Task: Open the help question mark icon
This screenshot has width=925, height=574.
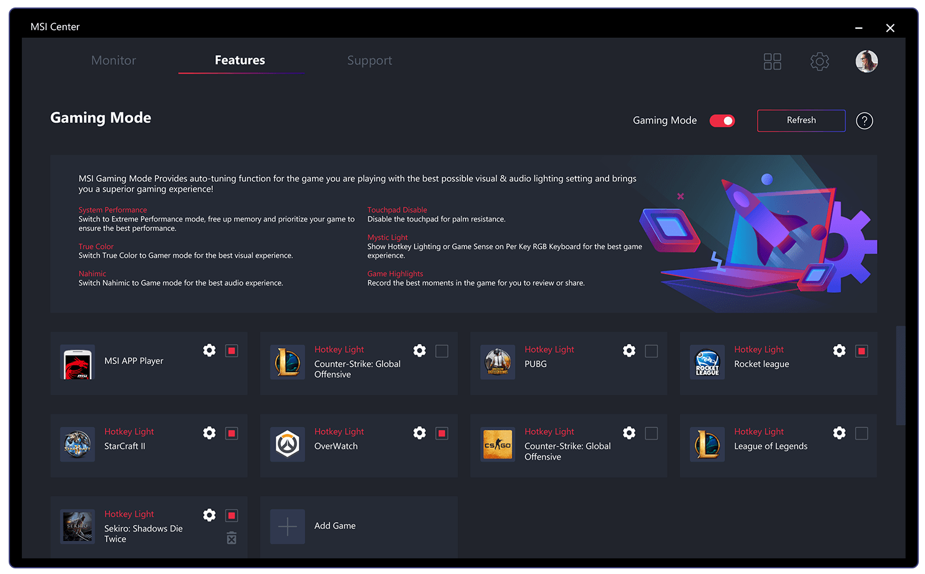Action: click(x=864, y=121)
